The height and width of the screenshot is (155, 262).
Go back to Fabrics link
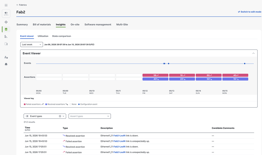[21, 5]
